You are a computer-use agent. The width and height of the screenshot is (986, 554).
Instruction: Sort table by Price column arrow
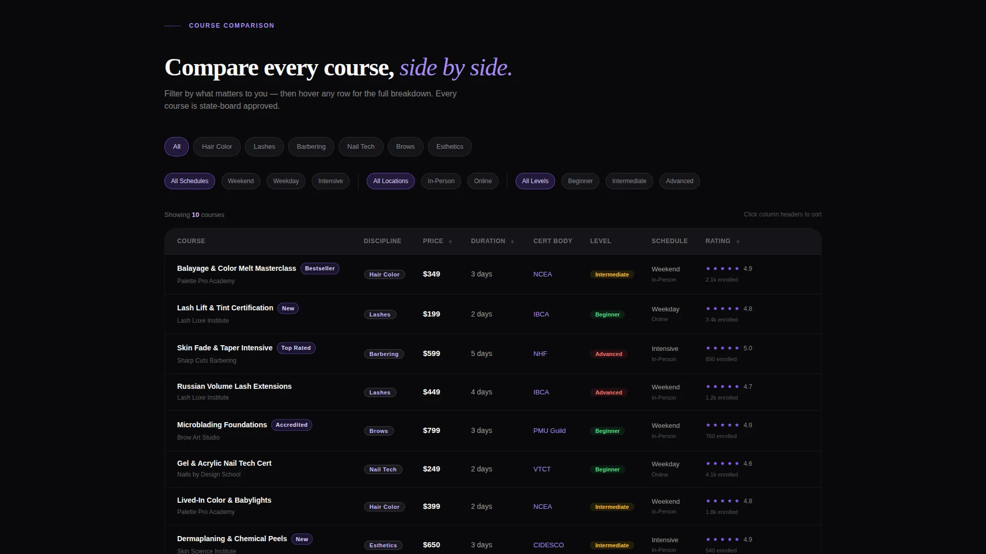pyautogui.click(x=450, y=242)
